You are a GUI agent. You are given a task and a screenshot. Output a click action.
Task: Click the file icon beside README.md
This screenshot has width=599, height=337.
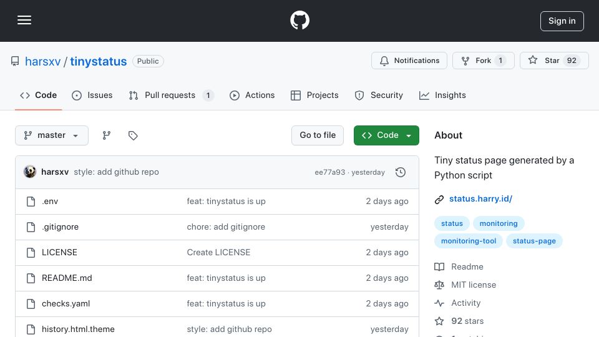pyautogui.click(x=31, y=278)
